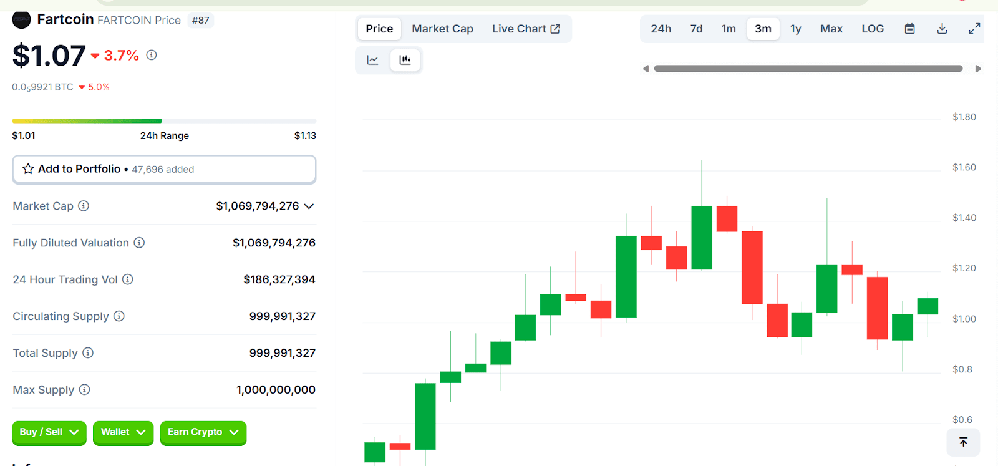Download chart data icon
The height and width of the screenshot is (466, 998).
point(942,29)
